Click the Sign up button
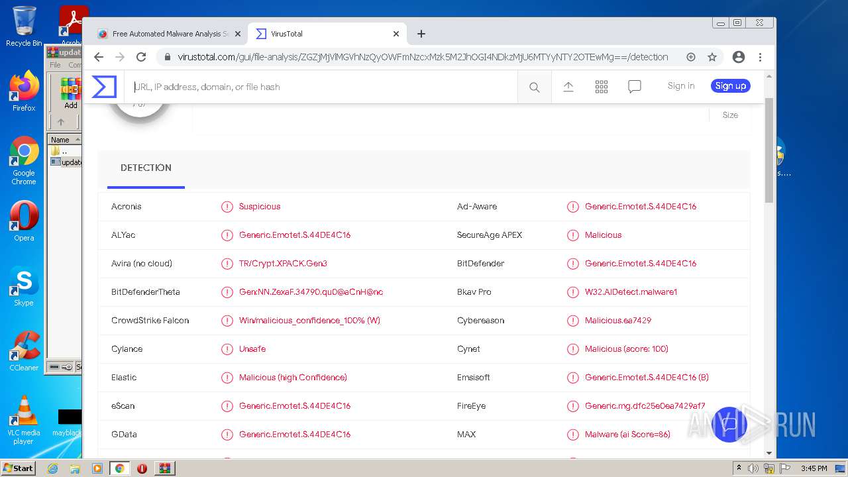Image resolution: width=848 pixels, height=477 pixels. (x=731, y=86)
